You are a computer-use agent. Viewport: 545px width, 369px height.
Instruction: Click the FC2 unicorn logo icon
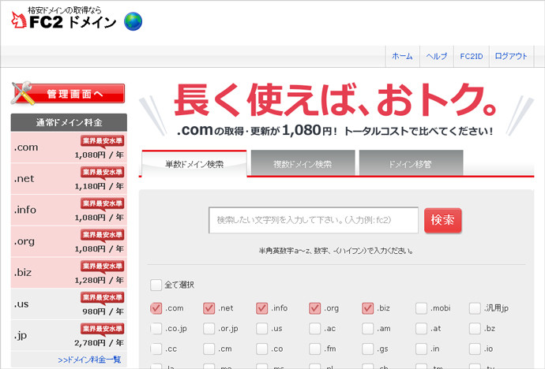point(19,20)
